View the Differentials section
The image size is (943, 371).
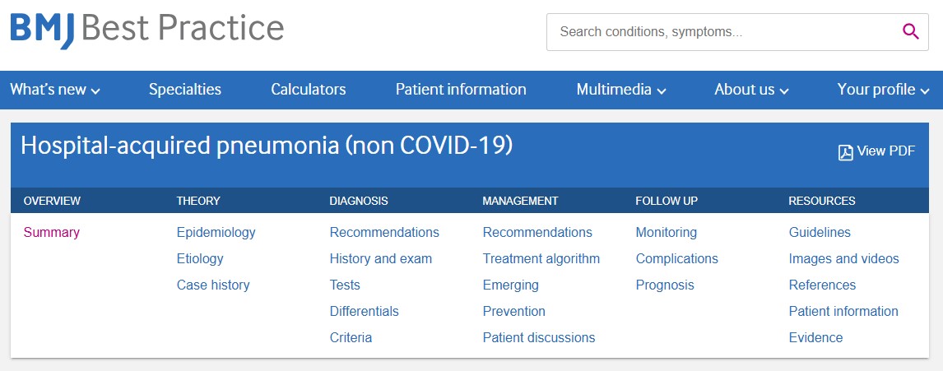point(365,311)
